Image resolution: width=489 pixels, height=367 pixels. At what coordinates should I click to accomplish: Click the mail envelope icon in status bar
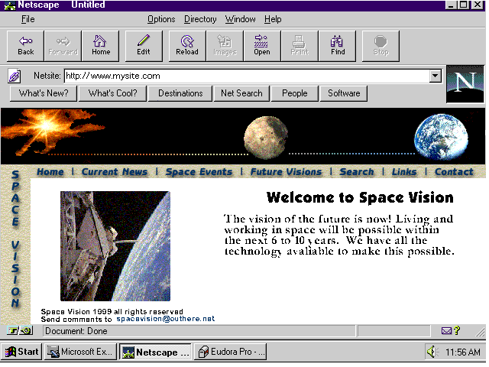coord(446,331)
